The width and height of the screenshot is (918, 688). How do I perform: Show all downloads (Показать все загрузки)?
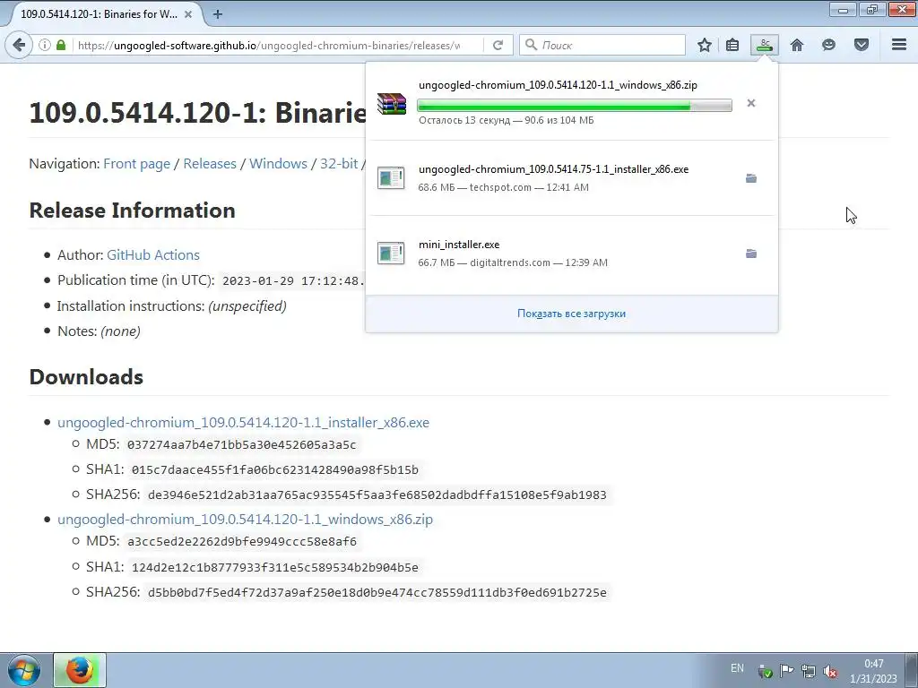571,314
